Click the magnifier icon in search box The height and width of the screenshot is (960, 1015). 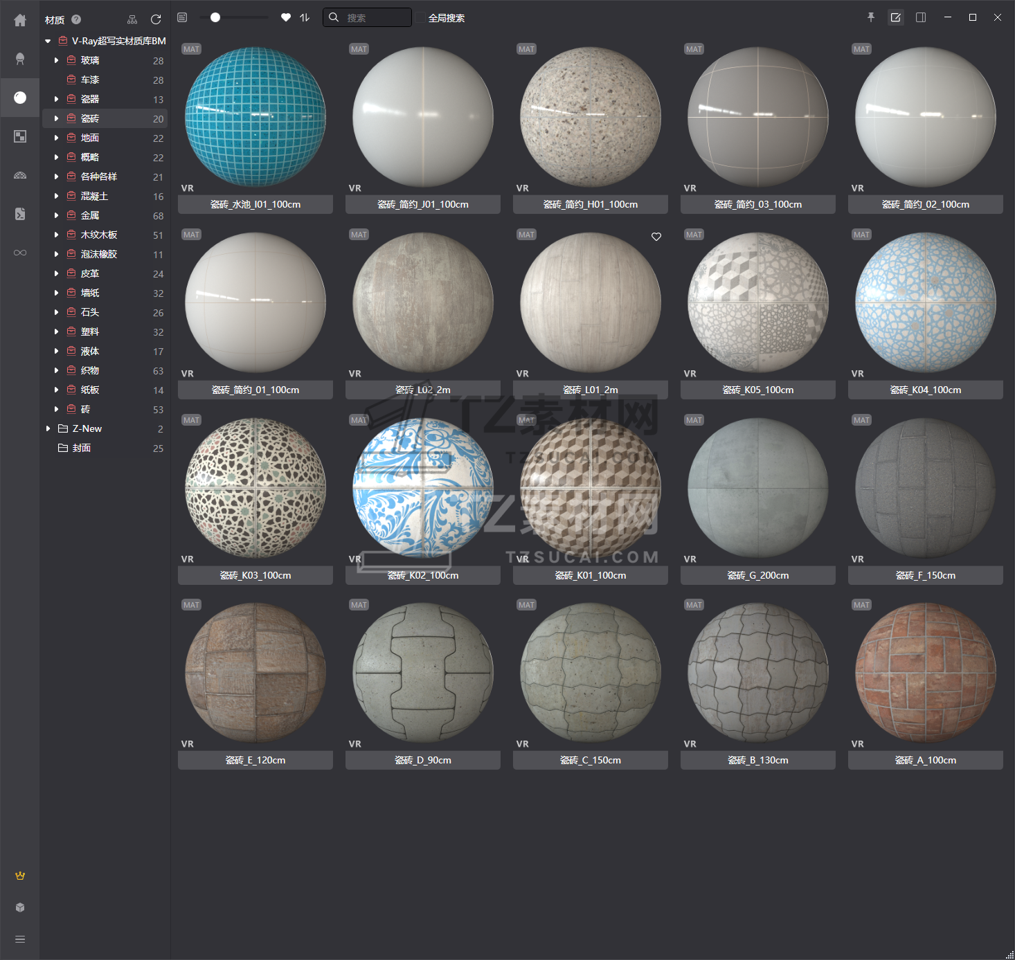(334, 17)
